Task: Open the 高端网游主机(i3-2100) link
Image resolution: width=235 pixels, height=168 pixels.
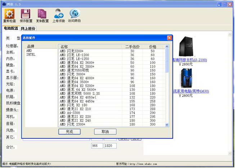Action: pyautogui.click(x=190, y=60)
